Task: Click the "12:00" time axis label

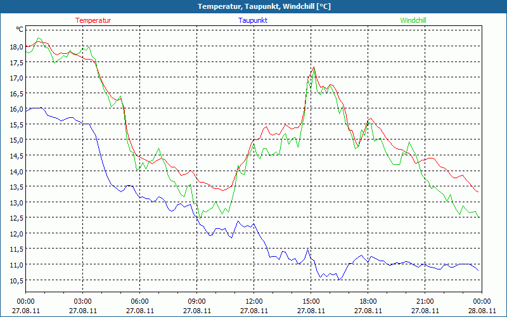Action: click(254, 302)
